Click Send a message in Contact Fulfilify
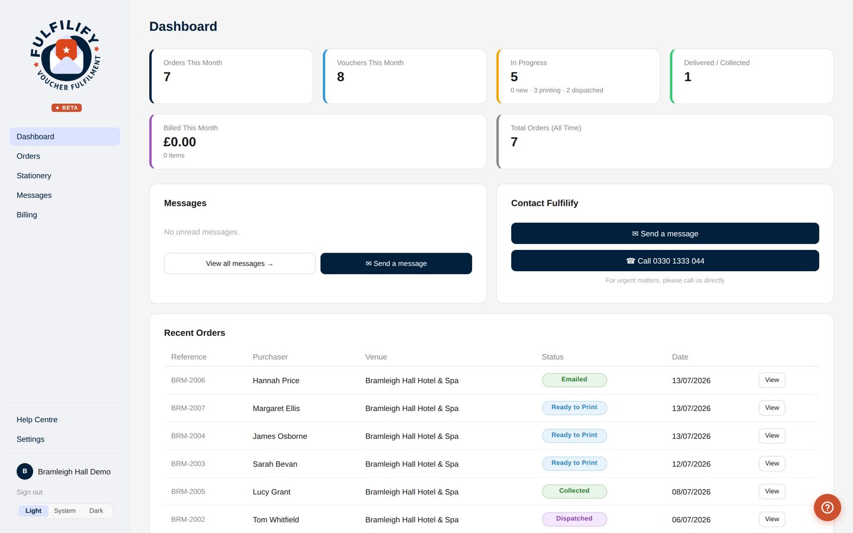Viewport: 853px width, 533px height. tap(665, 233)
